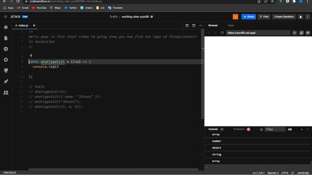Toggle privacy icon next to sandbox name

coord(152,17)
